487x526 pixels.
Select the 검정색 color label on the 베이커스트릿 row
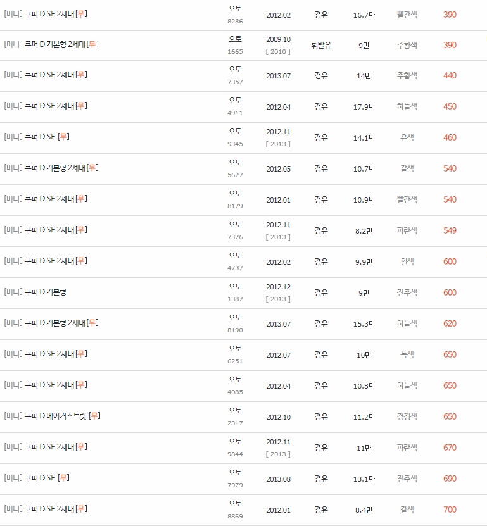click(x=407, y=416)
